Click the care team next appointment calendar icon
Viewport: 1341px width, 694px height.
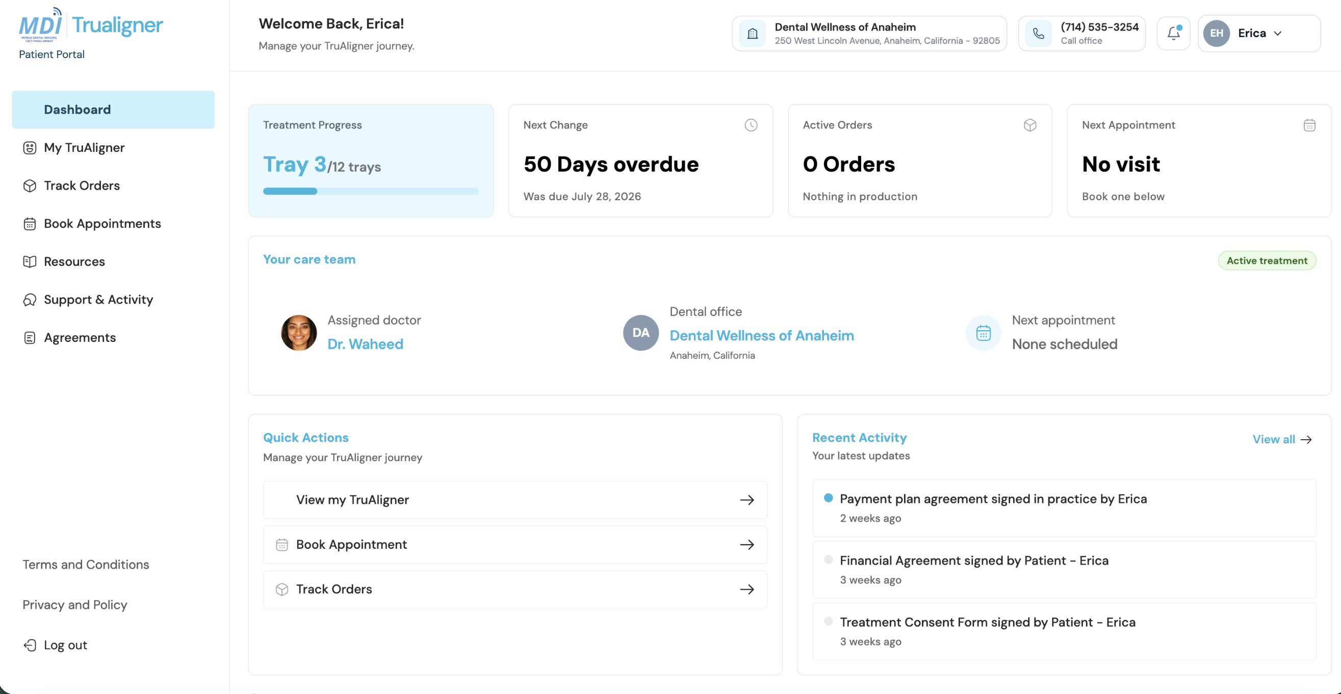click(x=984, y=333)
